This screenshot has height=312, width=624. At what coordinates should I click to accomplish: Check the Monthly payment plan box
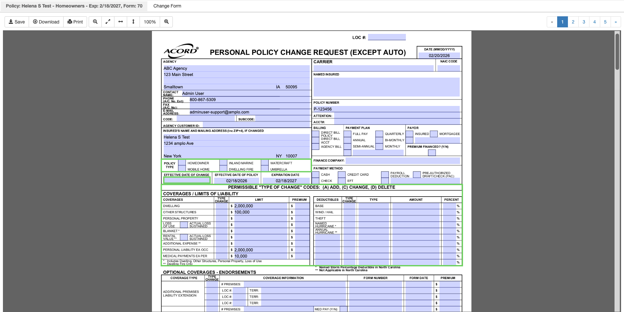pos(379,146)
